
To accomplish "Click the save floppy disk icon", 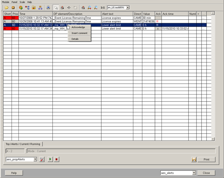I will (x=194, y=159).
